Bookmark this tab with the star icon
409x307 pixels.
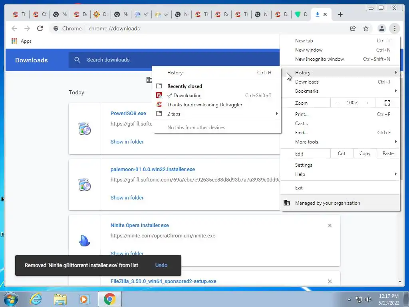[x=366, y=28]
